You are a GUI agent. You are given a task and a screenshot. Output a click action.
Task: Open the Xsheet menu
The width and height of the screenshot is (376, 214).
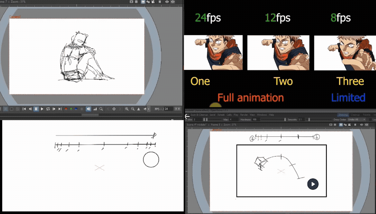[221, 115]
